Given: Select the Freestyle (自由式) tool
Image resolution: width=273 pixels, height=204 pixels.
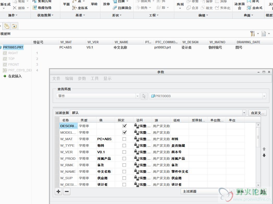Looking at the screenshot, I should click(x=255, y=8).
